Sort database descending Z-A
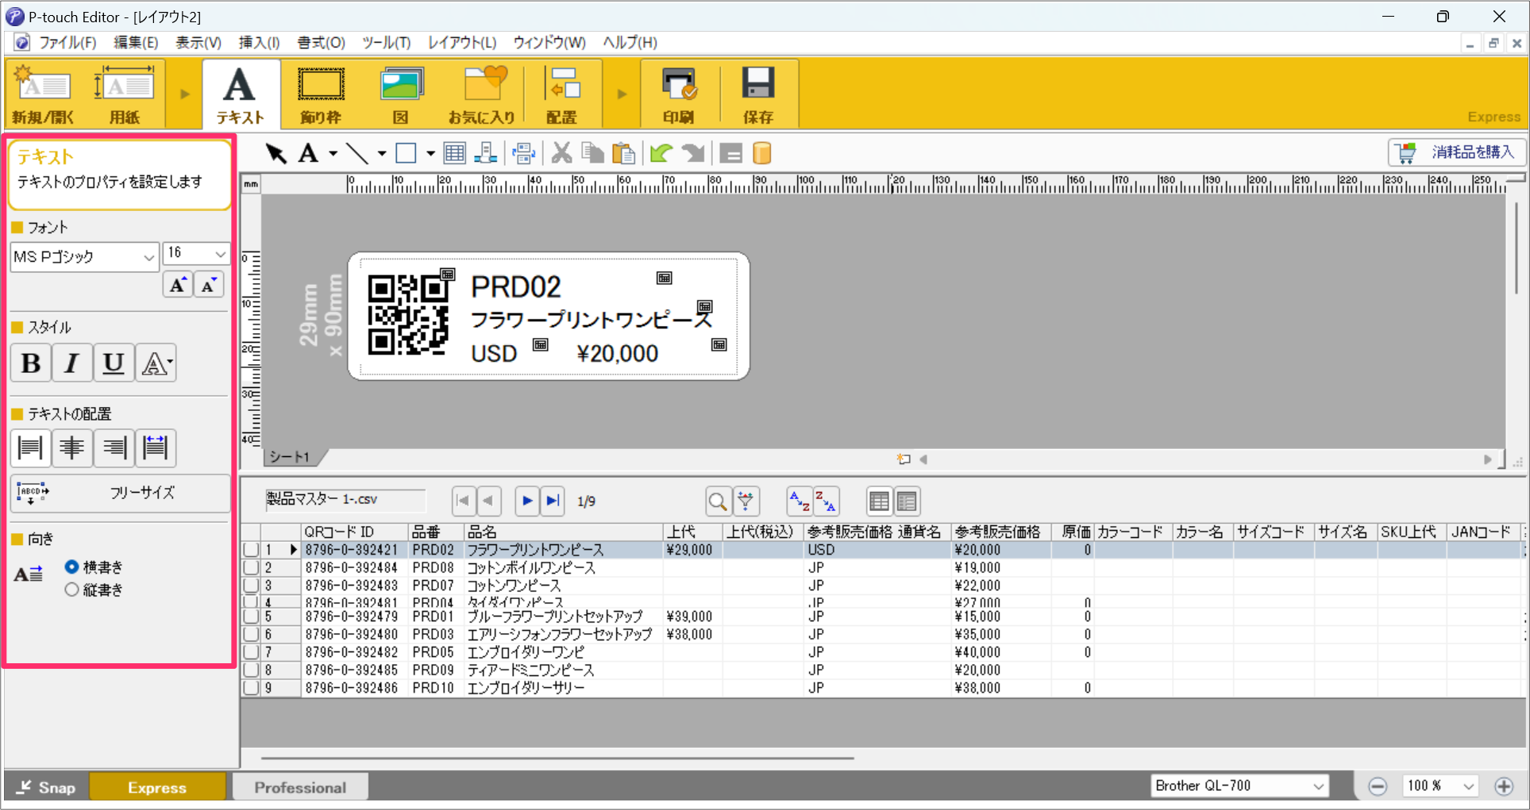This screenshot has height=810, width=1530. 826,501
